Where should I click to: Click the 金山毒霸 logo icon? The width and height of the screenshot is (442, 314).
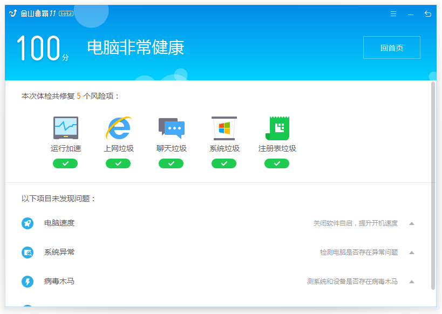[x=13, y=13]
